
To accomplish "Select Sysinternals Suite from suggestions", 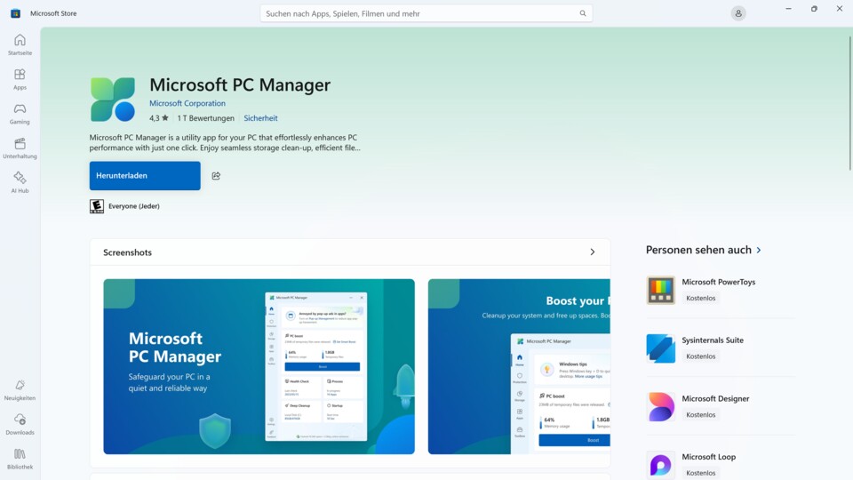I will 712,340.
